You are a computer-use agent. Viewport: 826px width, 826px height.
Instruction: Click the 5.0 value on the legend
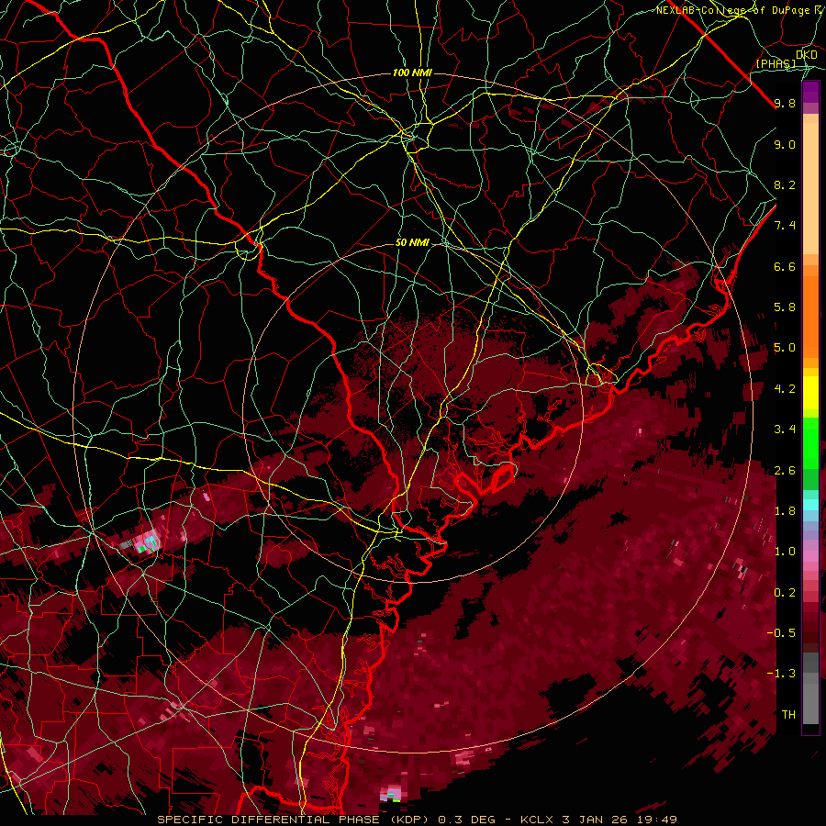[785, 348]
